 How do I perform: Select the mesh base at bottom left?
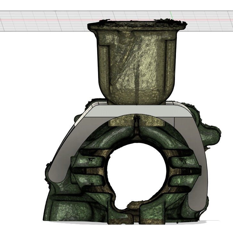coord(61,211)
